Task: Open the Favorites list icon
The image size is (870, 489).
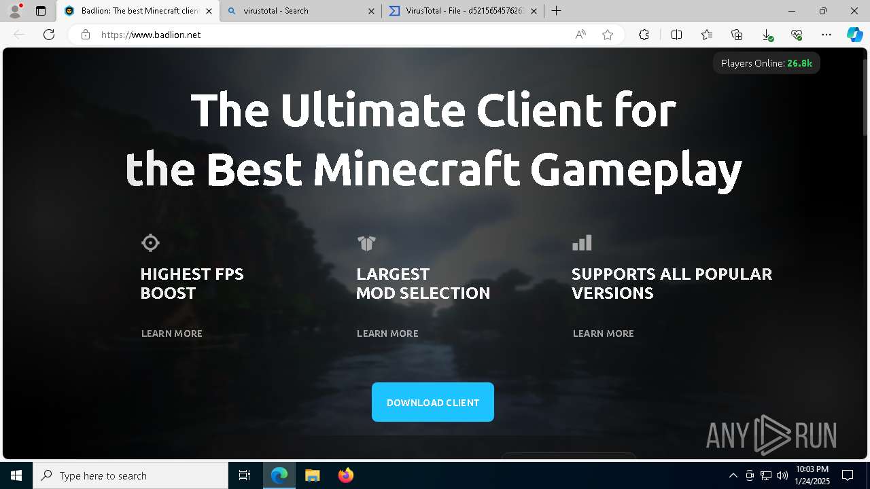Action: pos(707,35)
